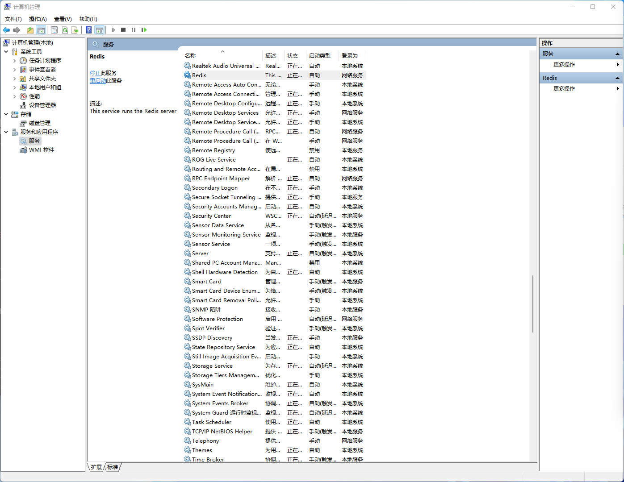Toggle show/hide action pane button
Viewport: 624px width, 482px height.
100,30
